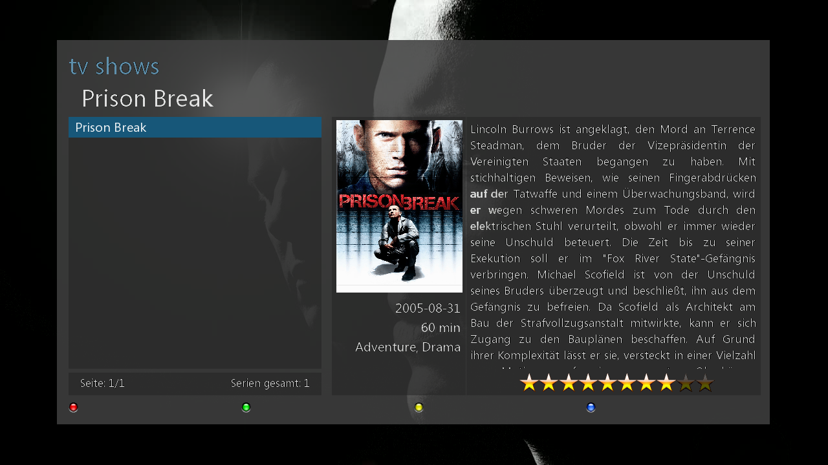
Task: Click the last filled gold rating star
Action: click(x=666, y=383)
